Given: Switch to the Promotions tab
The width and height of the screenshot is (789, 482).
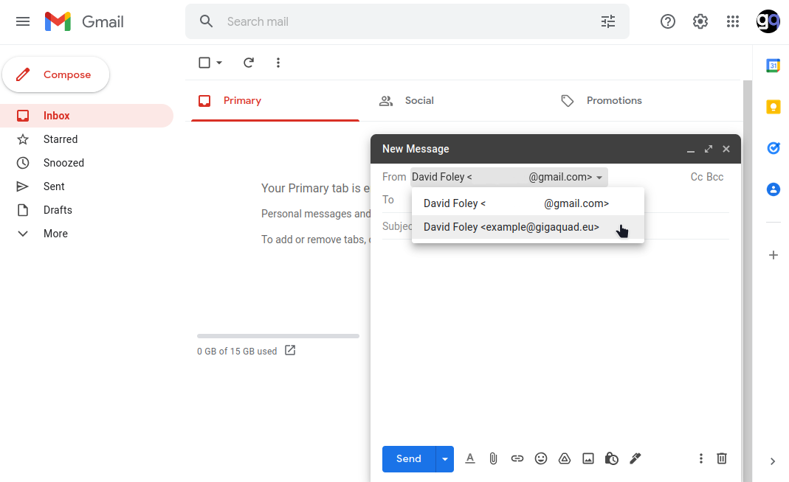Looking at the screenshot, I should (x=613, y=100).
